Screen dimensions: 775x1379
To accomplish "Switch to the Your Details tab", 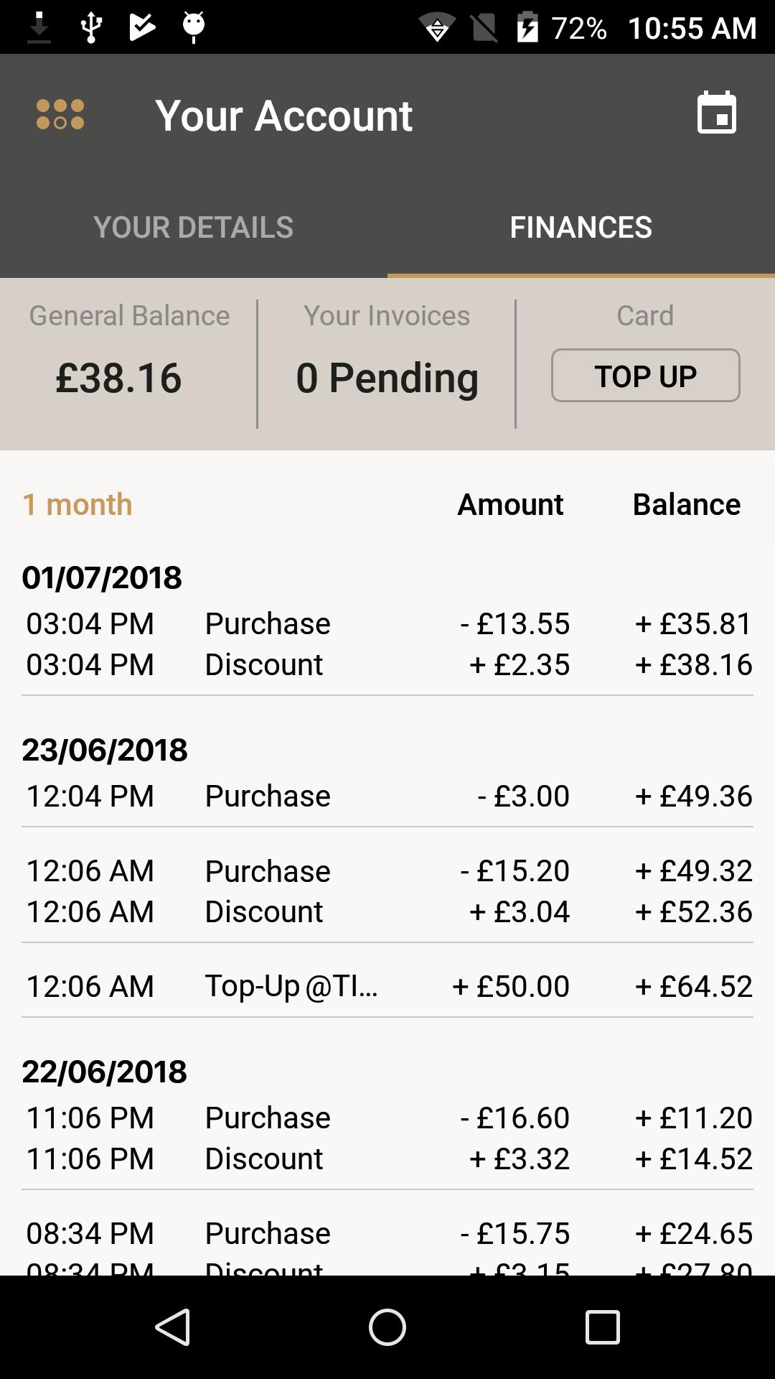I will click(x=194, y=227).
